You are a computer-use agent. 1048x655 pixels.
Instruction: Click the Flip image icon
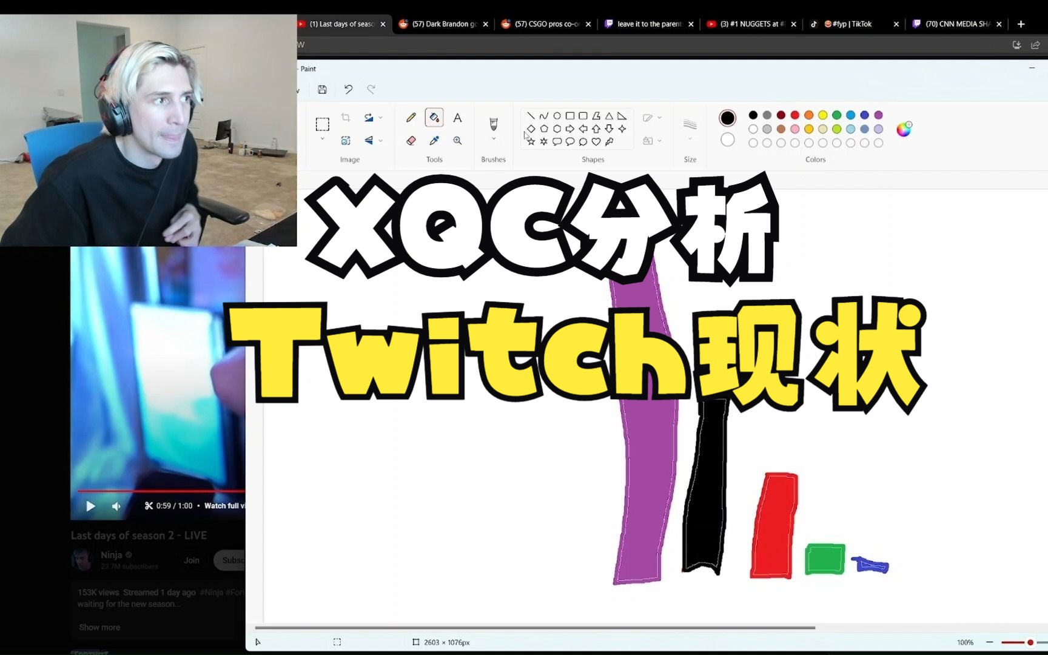click(369, 141)
